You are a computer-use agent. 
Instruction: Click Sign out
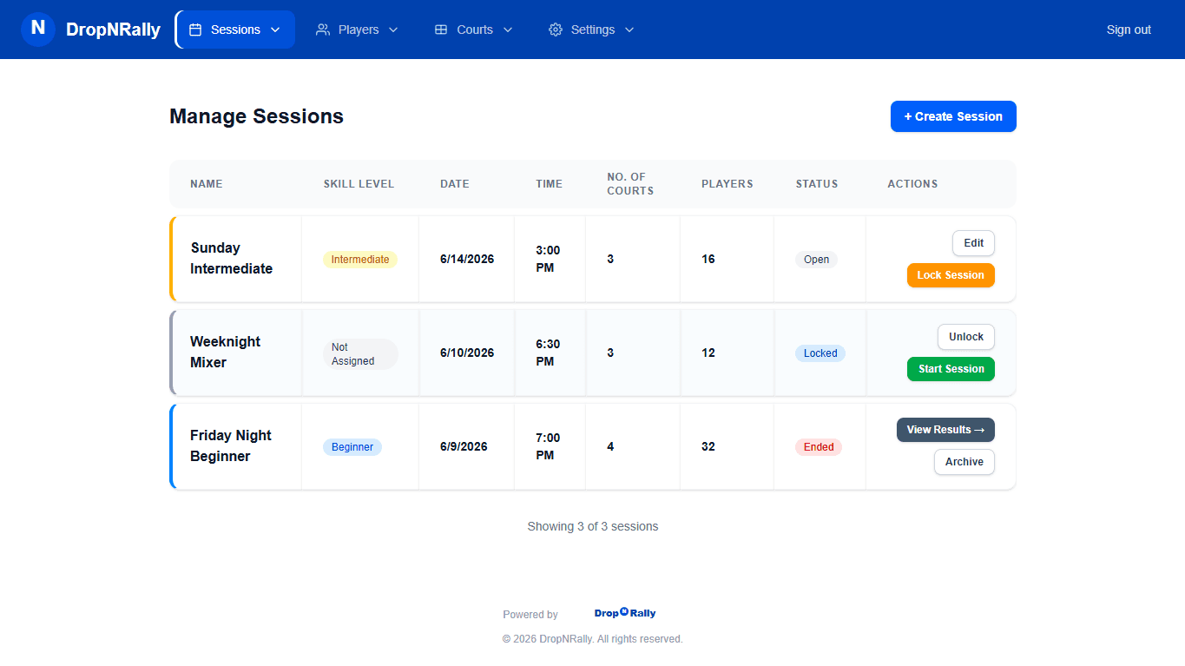1129,30
